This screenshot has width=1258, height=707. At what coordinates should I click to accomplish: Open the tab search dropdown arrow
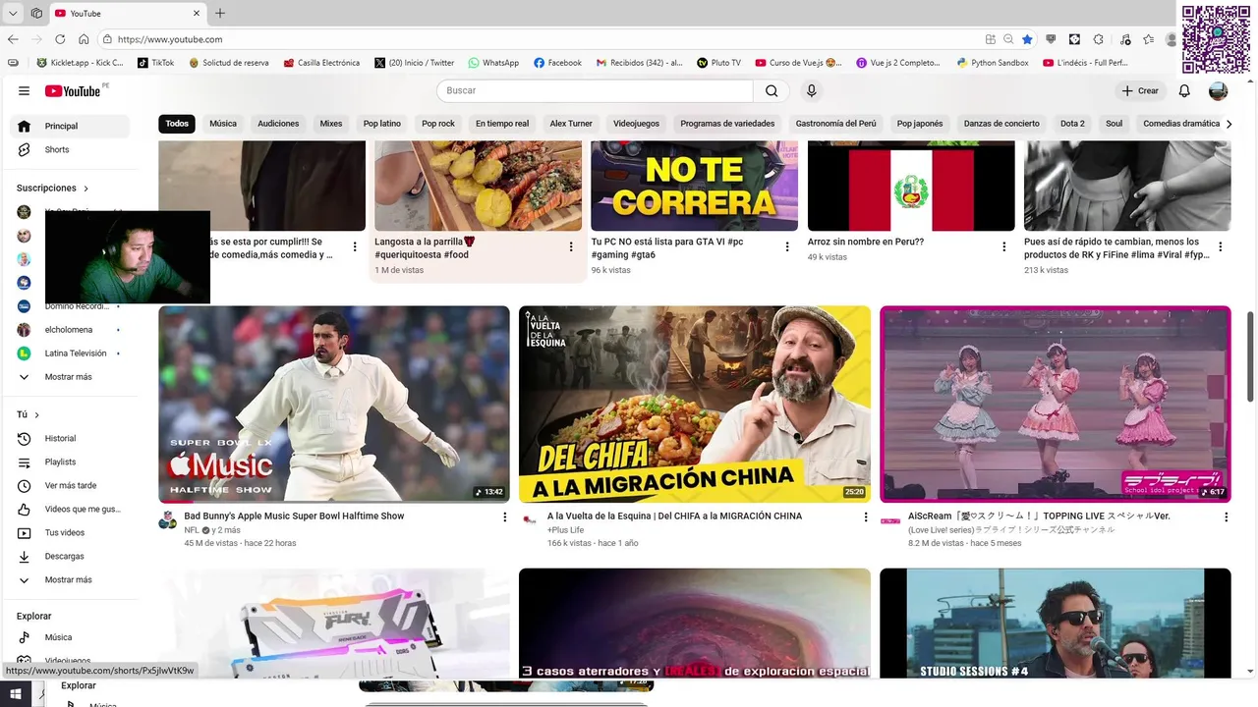click(x=13, y=13)
